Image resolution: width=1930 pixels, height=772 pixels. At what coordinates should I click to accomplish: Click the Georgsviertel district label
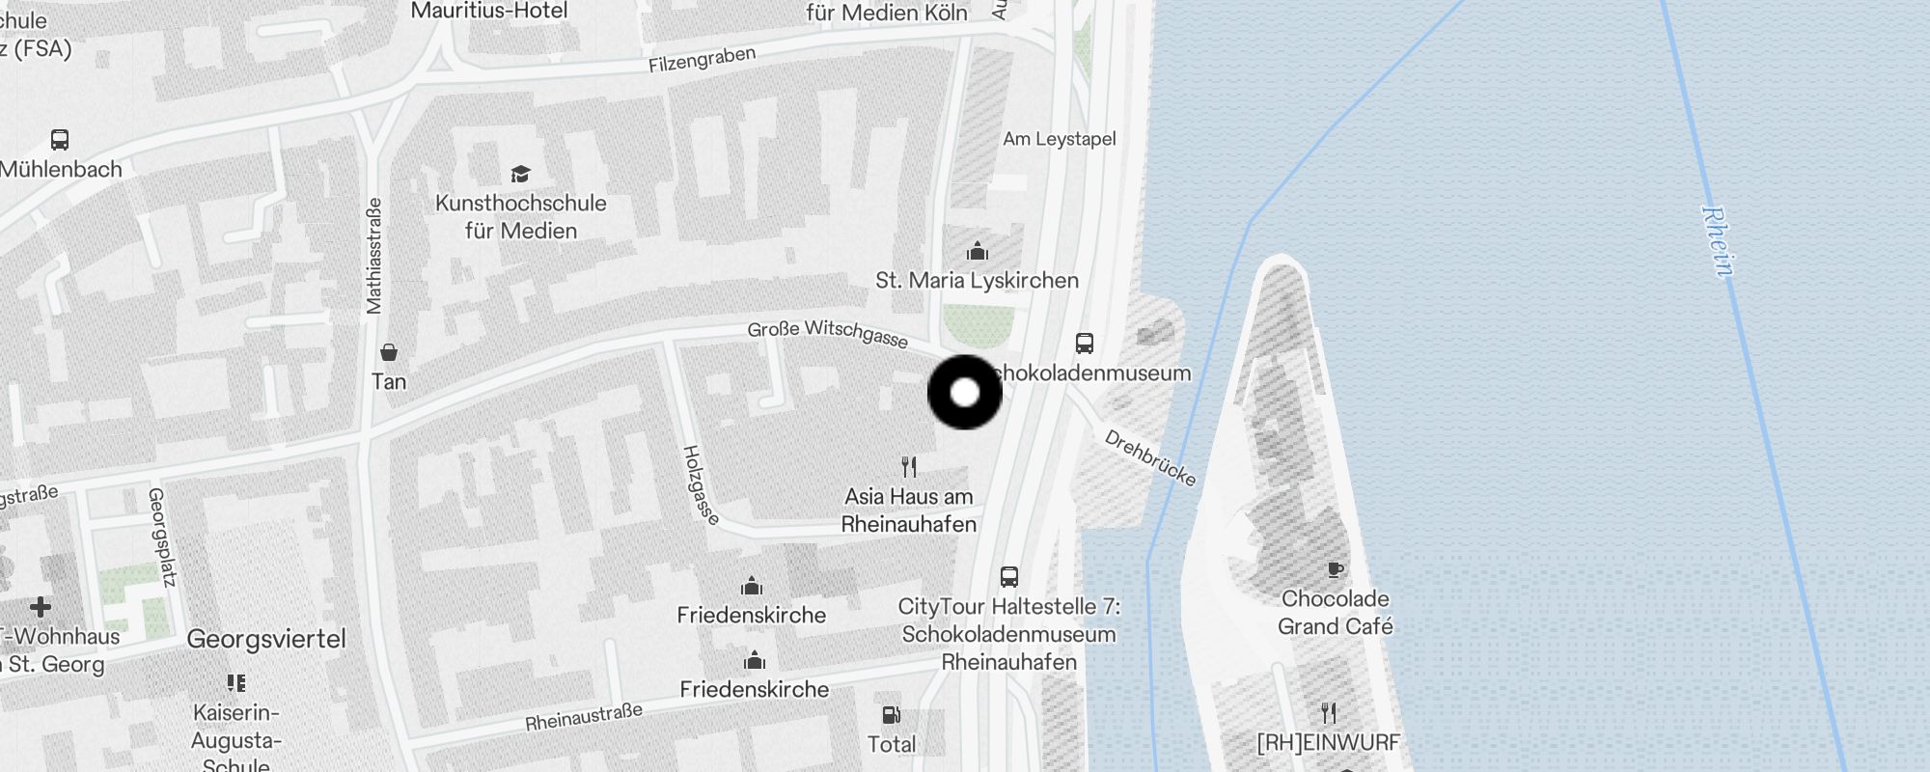point(266,639)
